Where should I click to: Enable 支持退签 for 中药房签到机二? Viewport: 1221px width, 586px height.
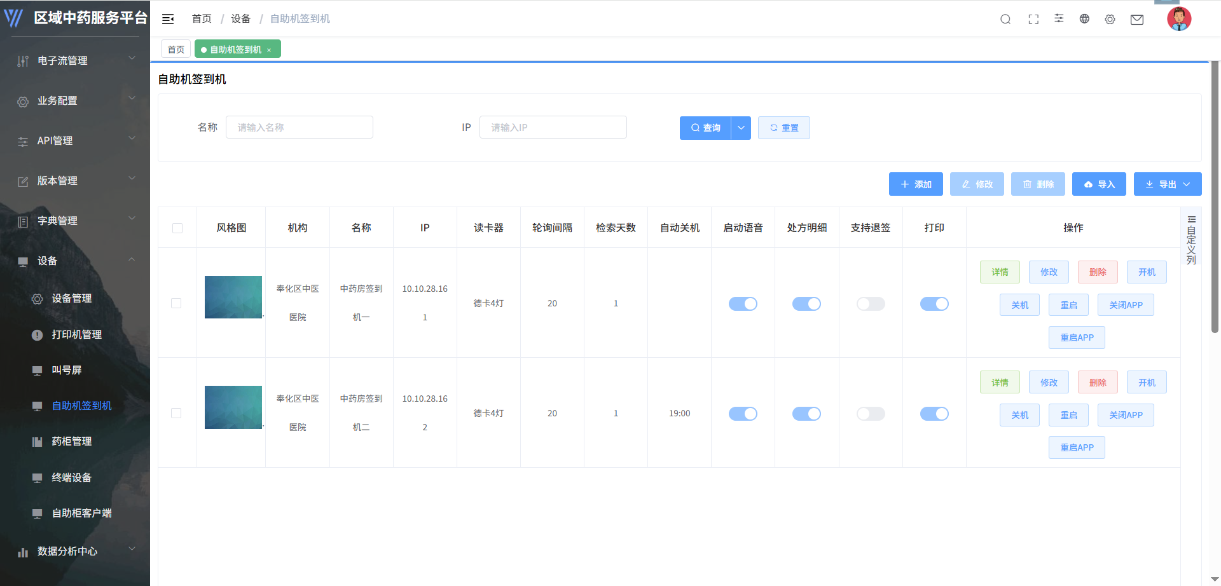[871, 414]
